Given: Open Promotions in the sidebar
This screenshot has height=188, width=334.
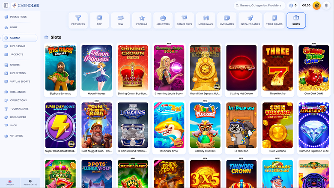Looking at the screenshot, I should tap(18, 17).
